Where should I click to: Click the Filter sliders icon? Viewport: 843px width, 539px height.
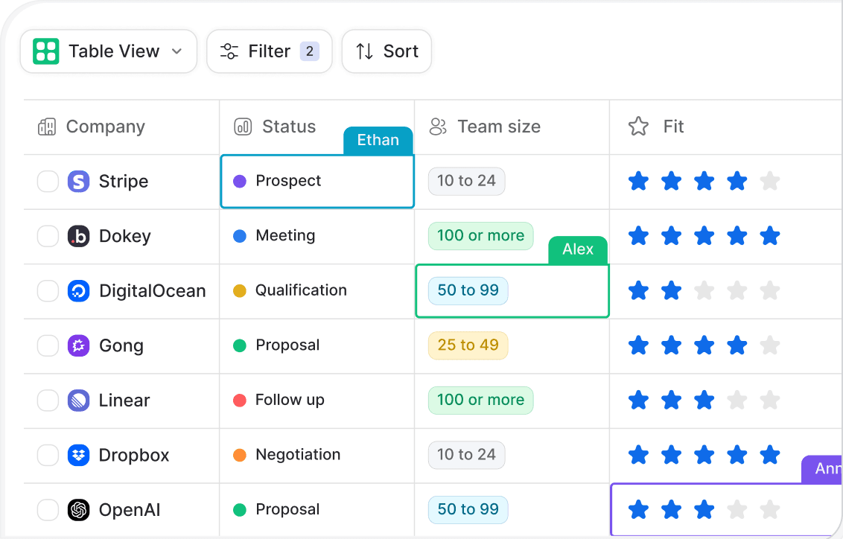[x=229, y=51]
